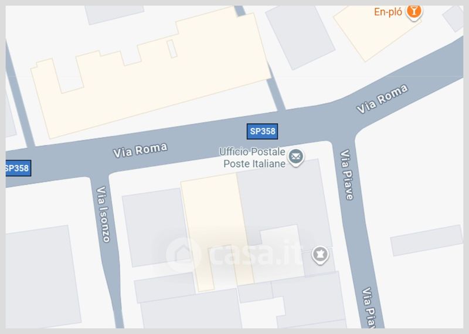The image size is (469, 334).
Task: Click the En-pló cocktail bar pin
Action: click(x=414, y=12)
